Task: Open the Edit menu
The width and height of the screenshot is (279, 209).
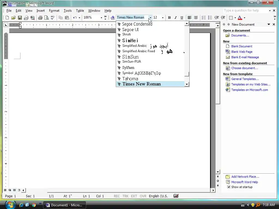Action: pyautogui.click(x=19, y=11)
